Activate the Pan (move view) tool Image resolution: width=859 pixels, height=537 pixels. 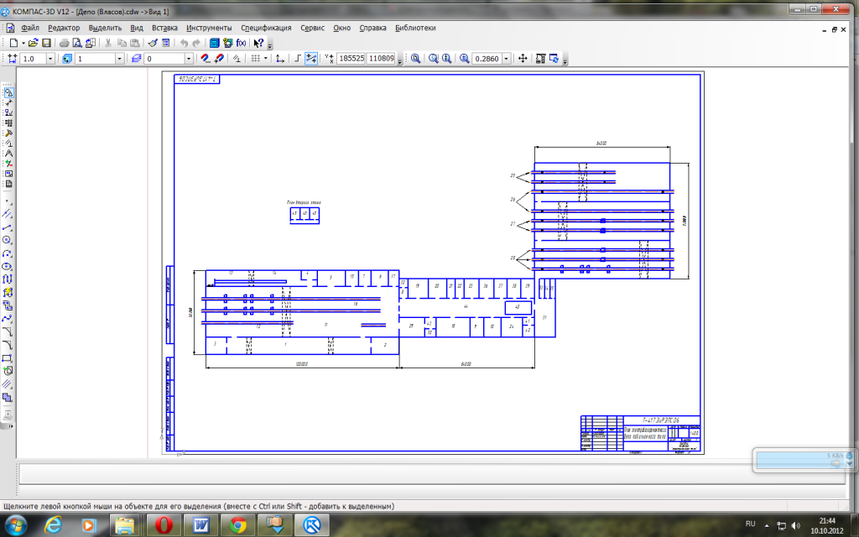click(523, 58)
